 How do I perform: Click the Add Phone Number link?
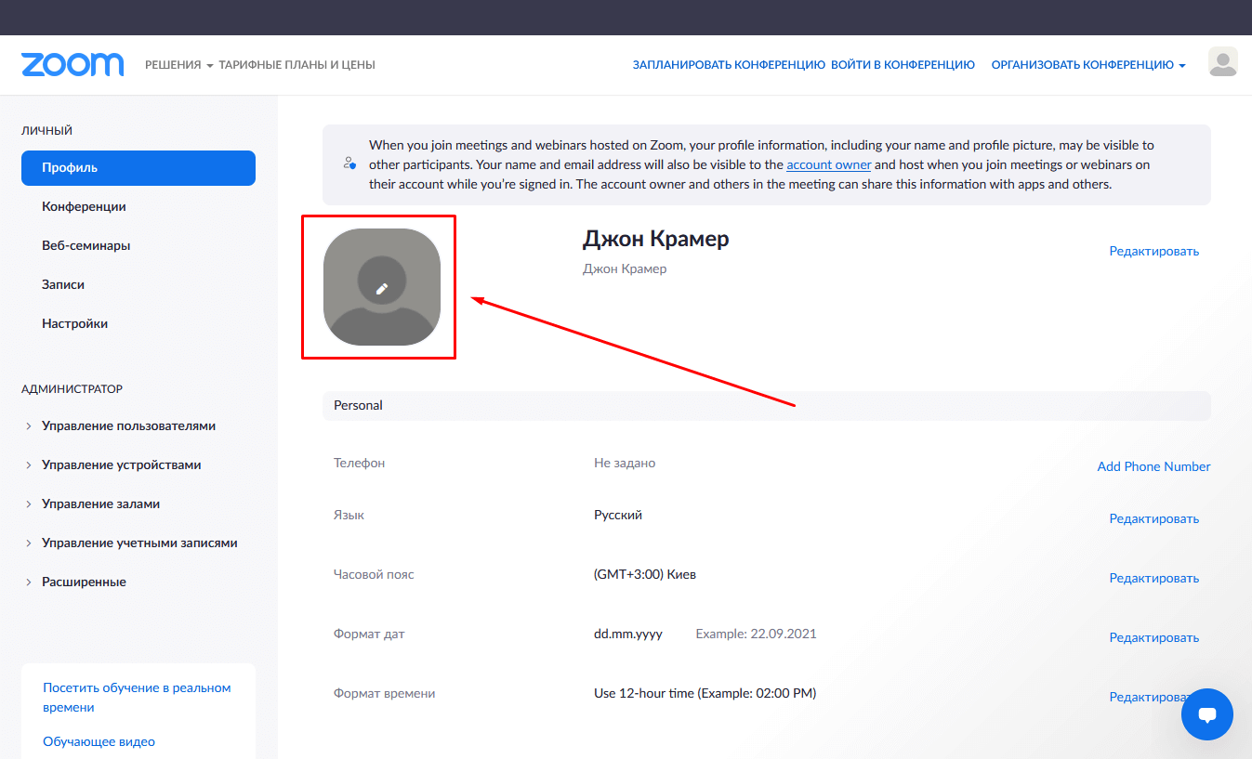(x=1153, y=466)
